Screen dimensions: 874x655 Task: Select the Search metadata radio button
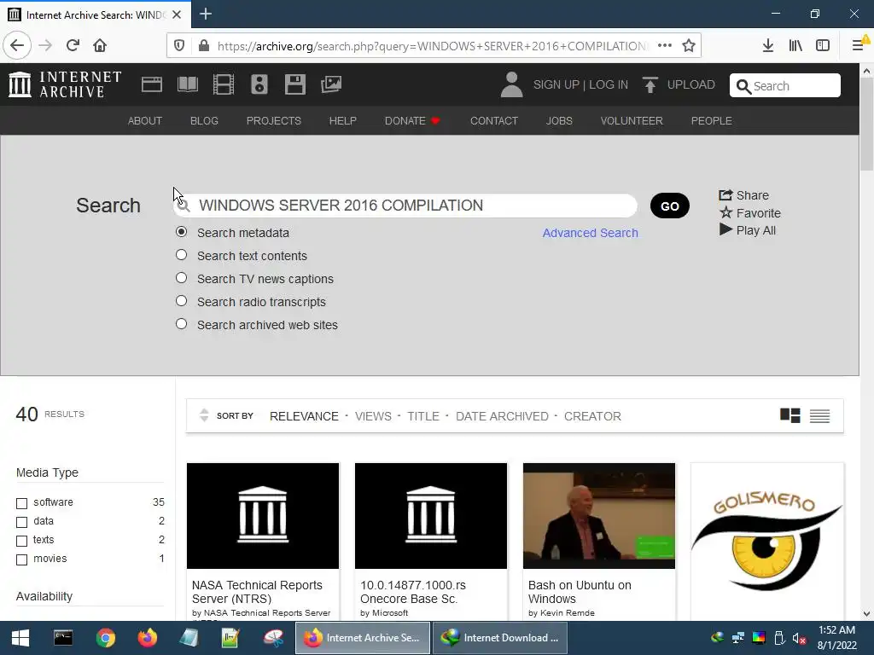coord(181,232)
